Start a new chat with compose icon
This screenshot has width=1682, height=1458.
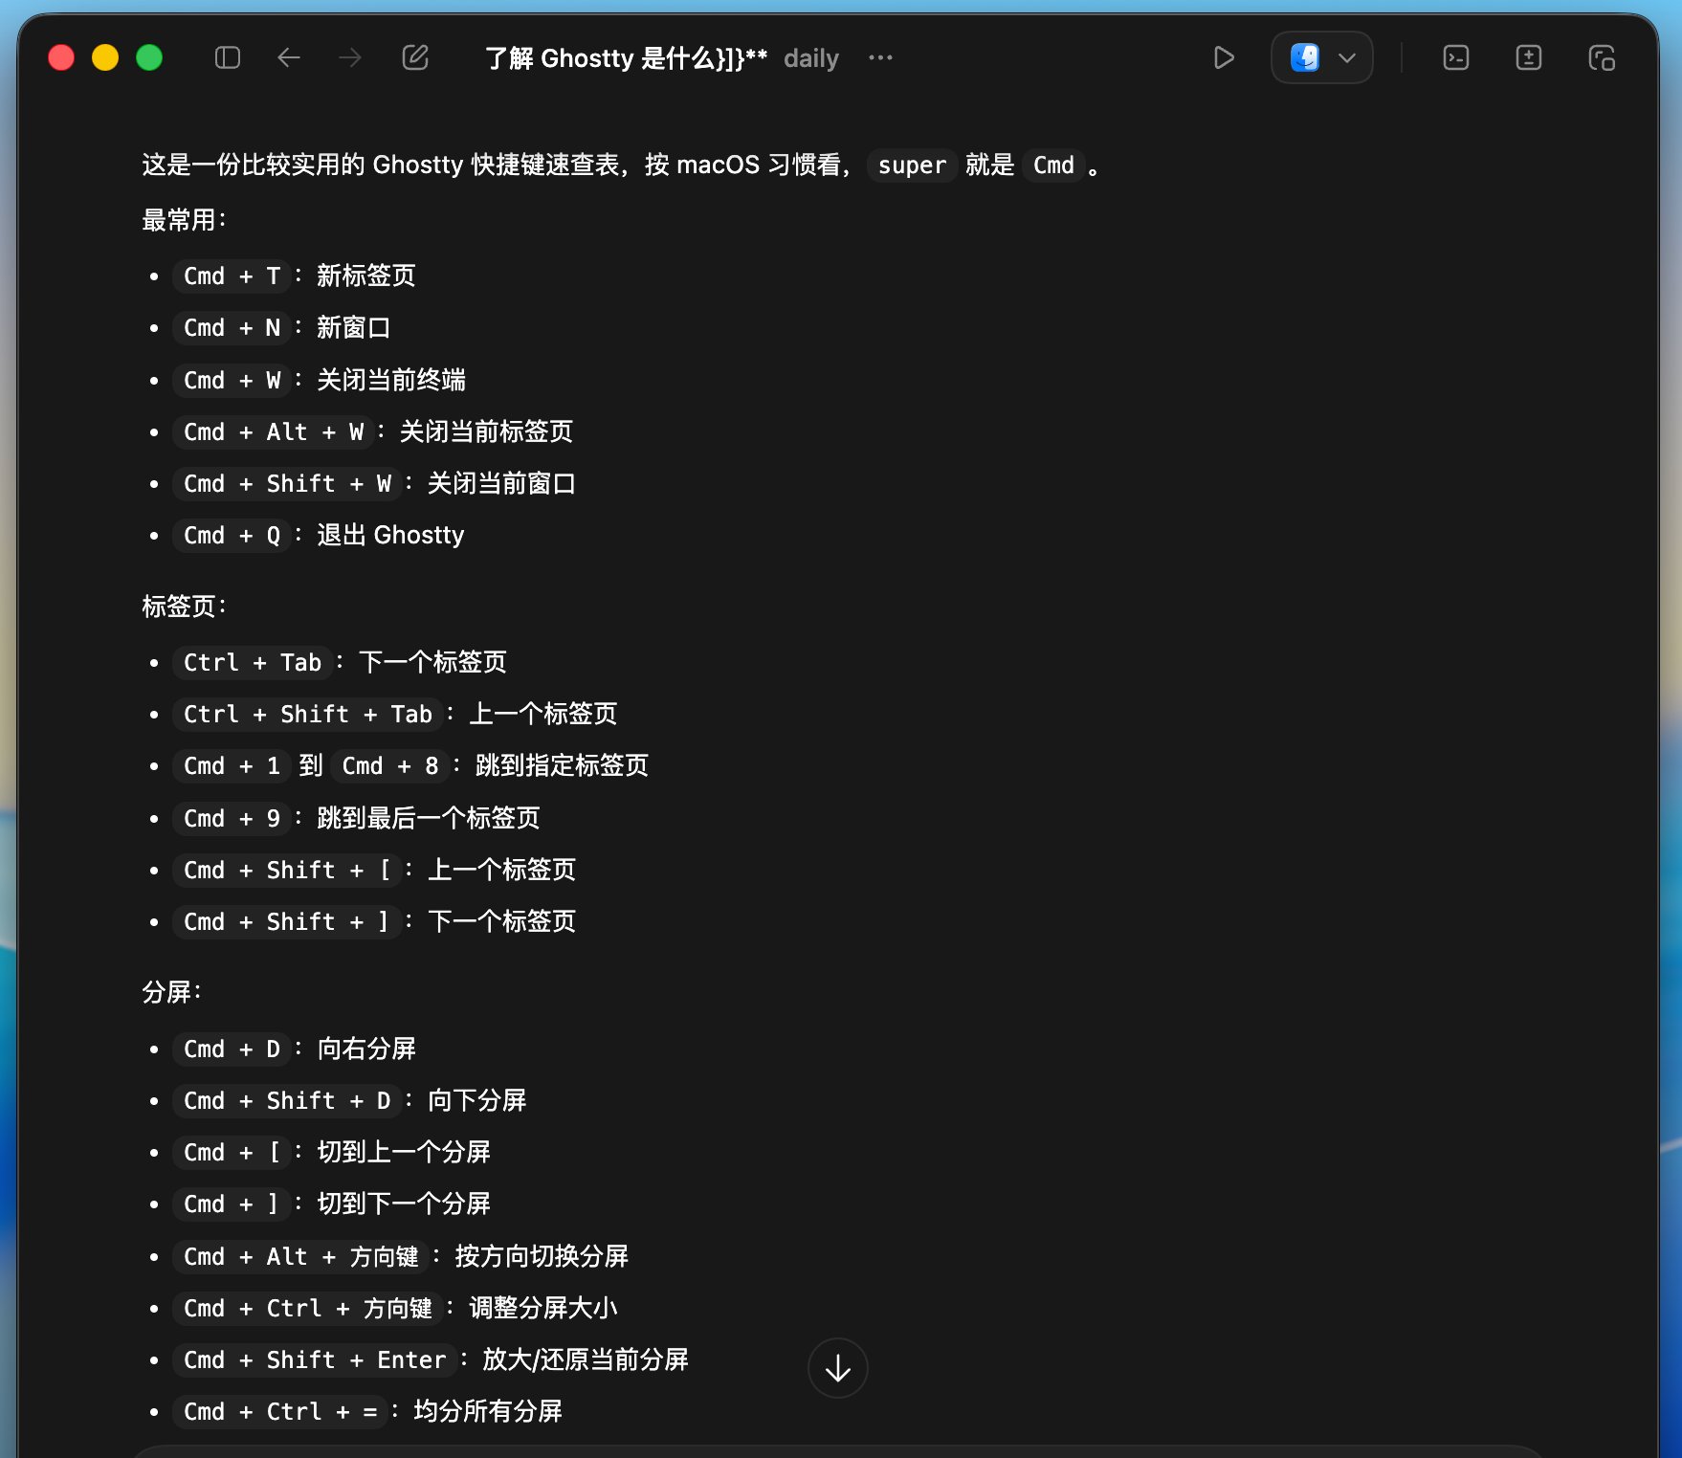click(x=415, y=58)
